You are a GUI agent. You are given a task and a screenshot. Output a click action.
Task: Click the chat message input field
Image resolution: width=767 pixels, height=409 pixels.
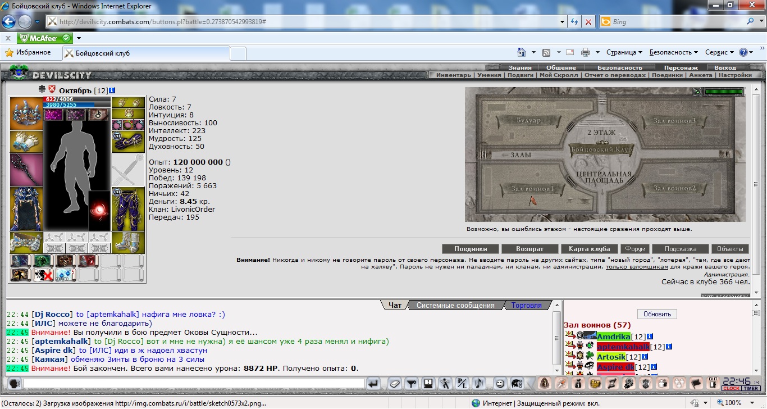[194, 384]
